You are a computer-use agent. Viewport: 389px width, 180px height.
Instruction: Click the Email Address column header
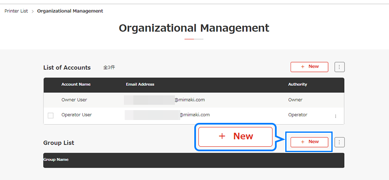[x=140, y=84]
